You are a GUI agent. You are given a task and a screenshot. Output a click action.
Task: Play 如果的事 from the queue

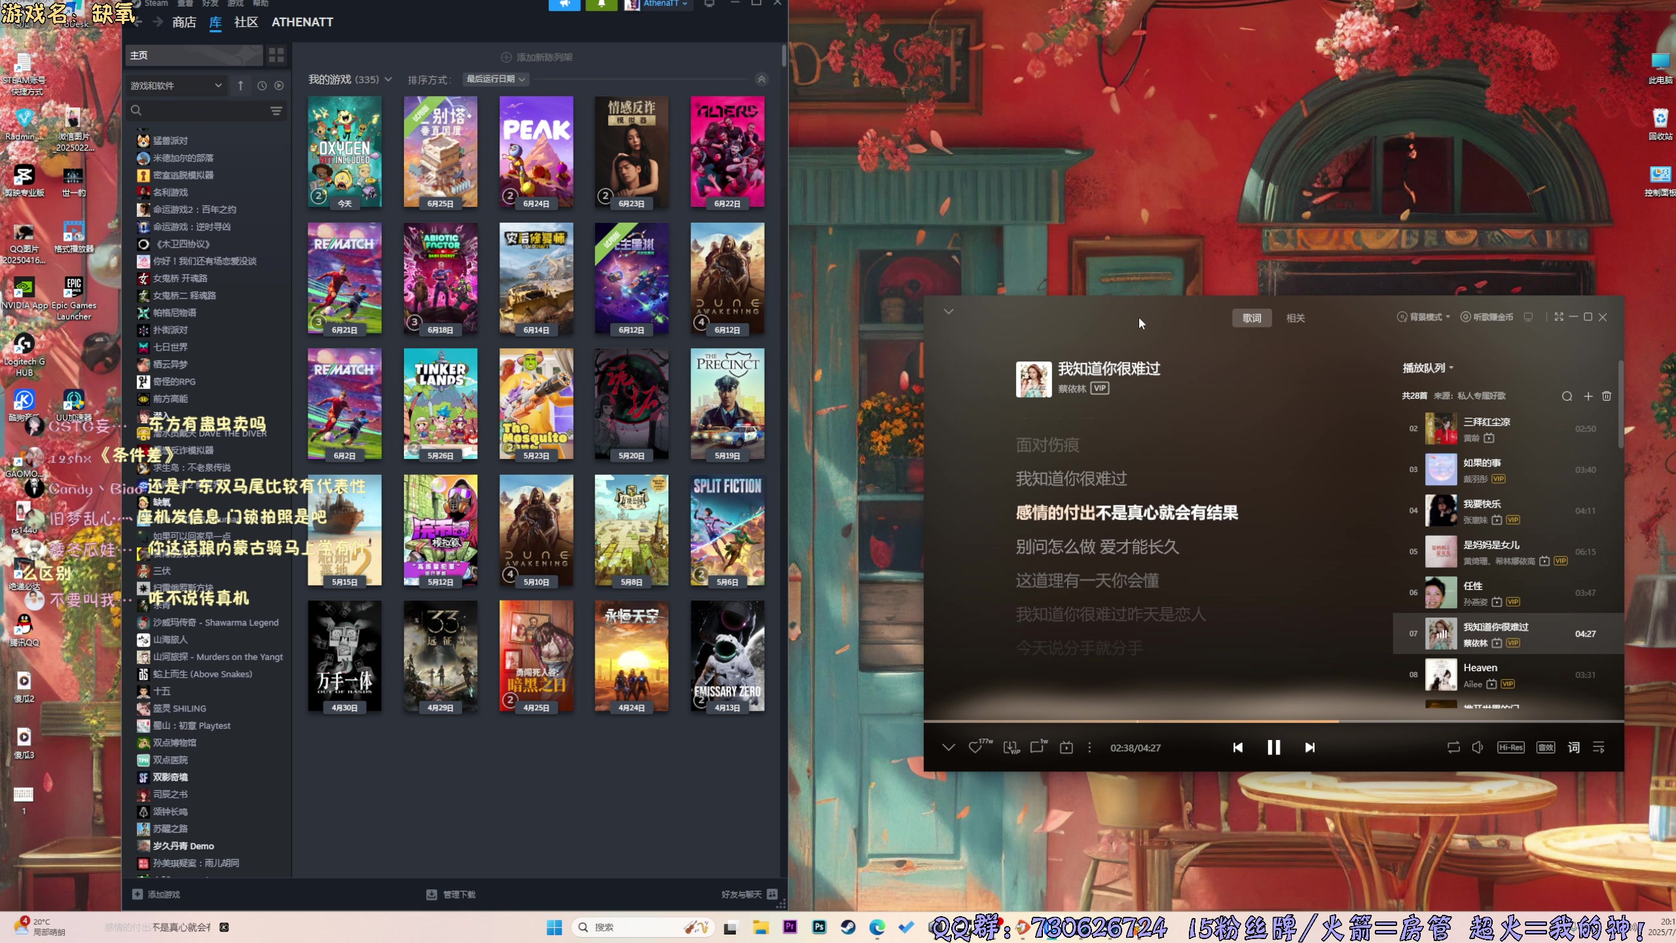click(1508, 470)
